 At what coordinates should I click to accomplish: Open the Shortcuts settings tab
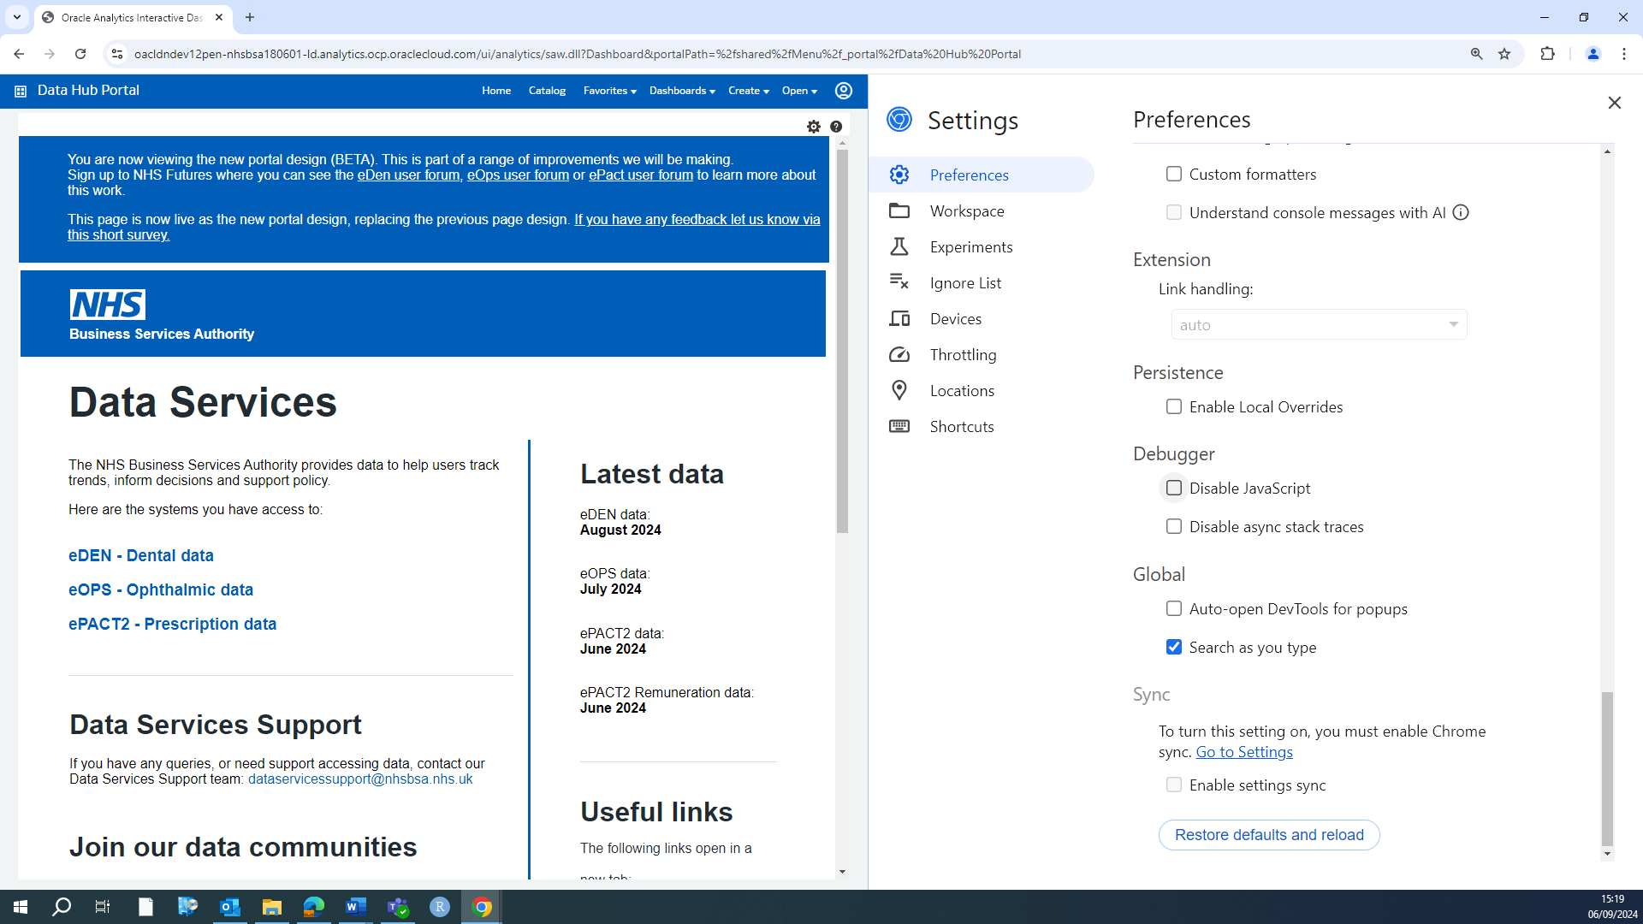coord(982,426)
